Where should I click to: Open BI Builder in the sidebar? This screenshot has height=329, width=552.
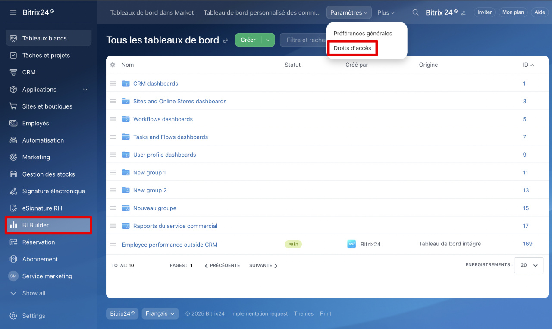tap(48, 225)
